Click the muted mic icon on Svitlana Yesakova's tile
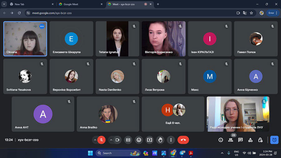The height and width of the screenshot is (158, 281). pos(42,64)
